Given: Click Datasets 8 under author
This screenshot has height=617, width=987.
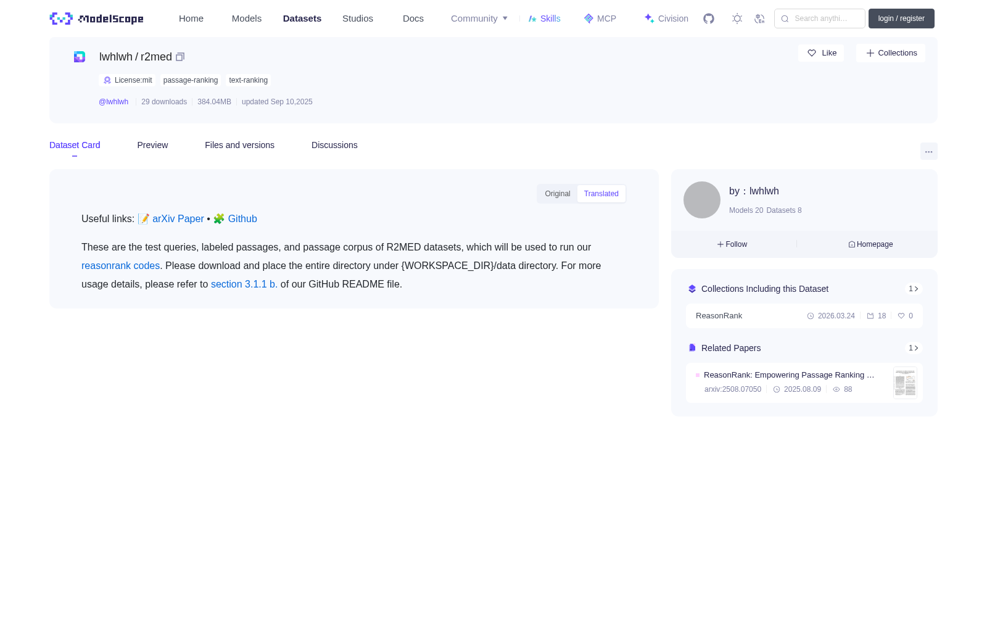Looking at the screenshot, I should click(x=784, y=210).
